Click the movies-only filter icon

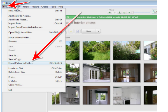[x=124, y=12]
